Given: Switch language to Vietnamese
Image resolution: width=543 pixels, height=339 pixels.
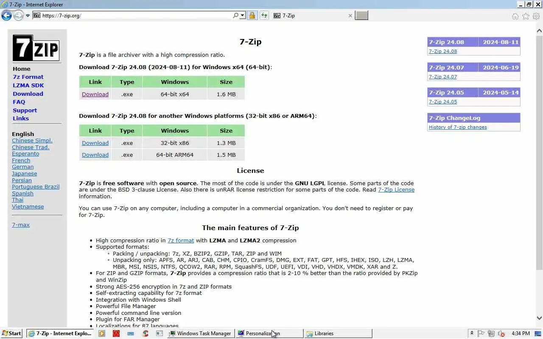Looking at the screenshot, I should pos(28,207).
